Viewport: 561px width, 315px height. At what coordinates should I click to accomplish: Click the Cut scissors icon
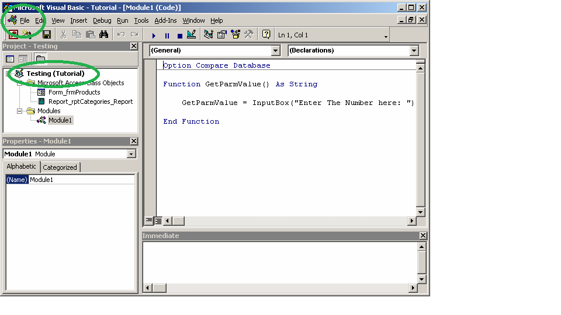63,34
